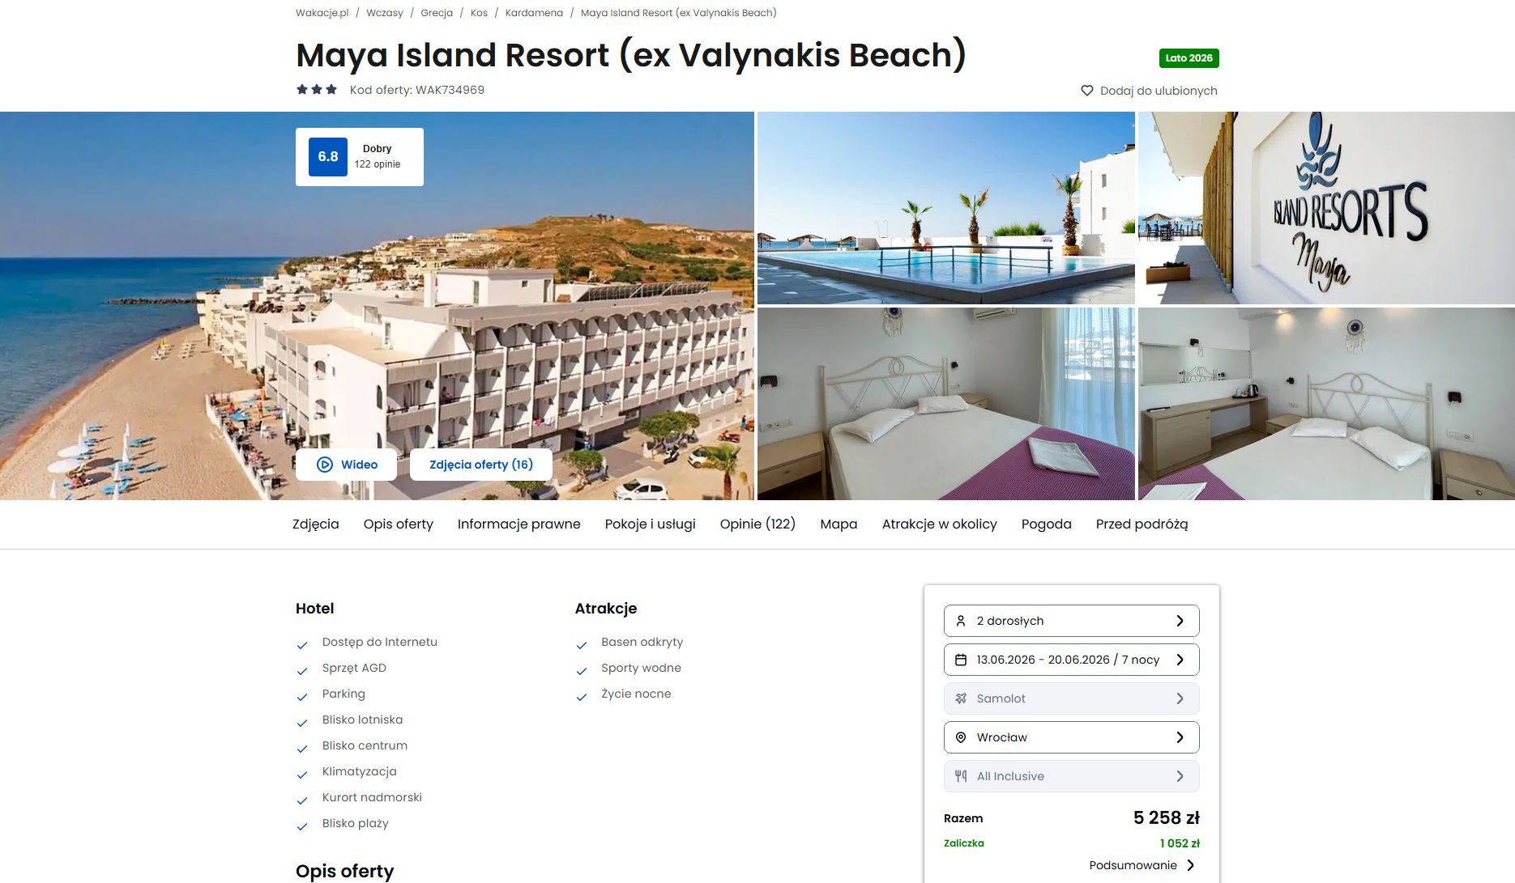Expand the Wrocław departure city selector
Viewport: 1515px width, 883px height.
pos(1071,737)
